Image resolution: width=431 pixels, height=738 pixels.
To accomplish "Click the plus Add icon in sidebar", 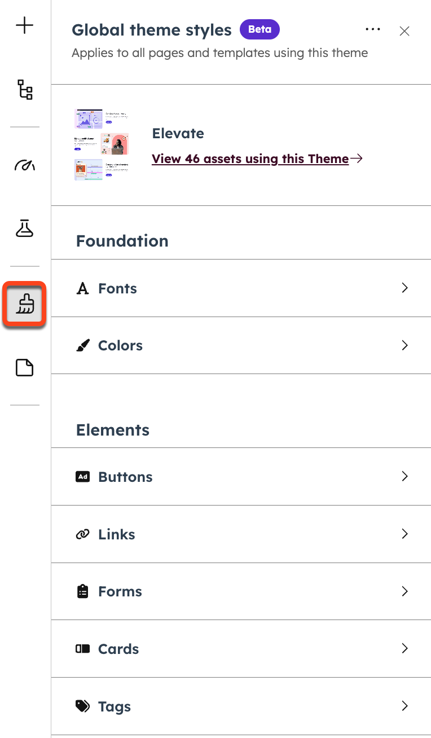I will tap(25, 25).
